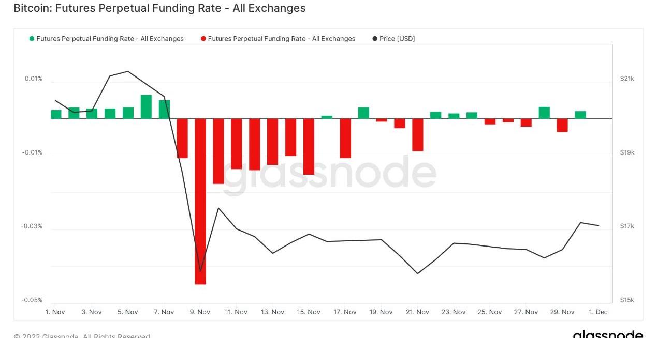Click the price line peak near 5 Nov
657x338 pixels.
pos(128,71)
